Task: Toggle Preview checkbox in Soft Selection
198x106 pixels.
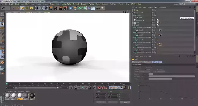Action: 152,67
